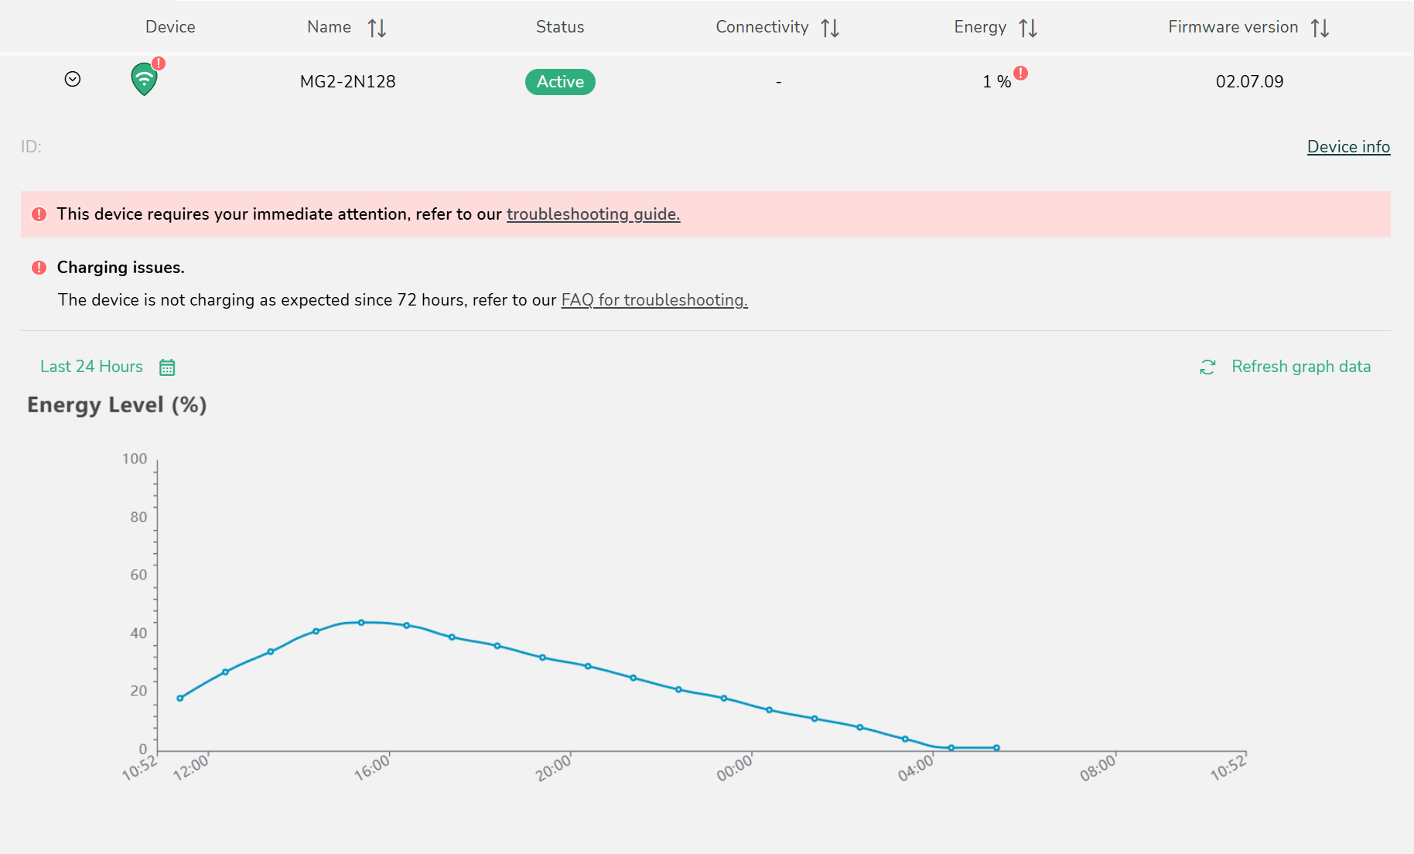This screenshot has height=854, width=1414.
Task: Click the Active status badge
Action: tap(560, 82)
